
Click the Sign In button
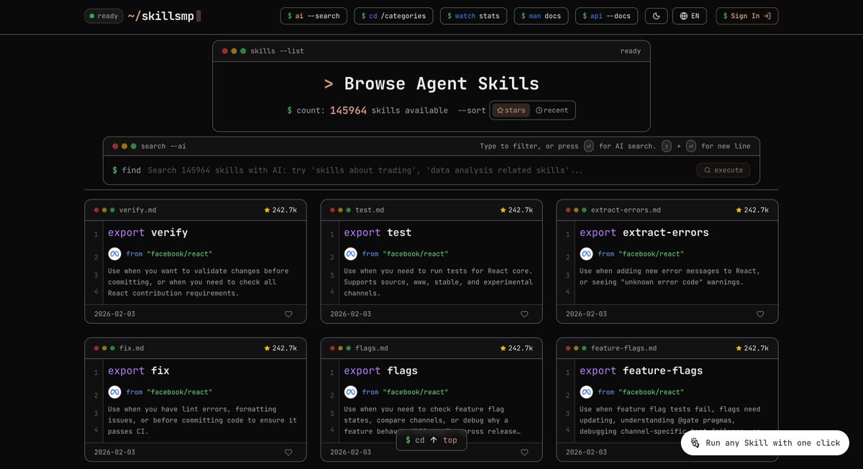click(747, 16)
